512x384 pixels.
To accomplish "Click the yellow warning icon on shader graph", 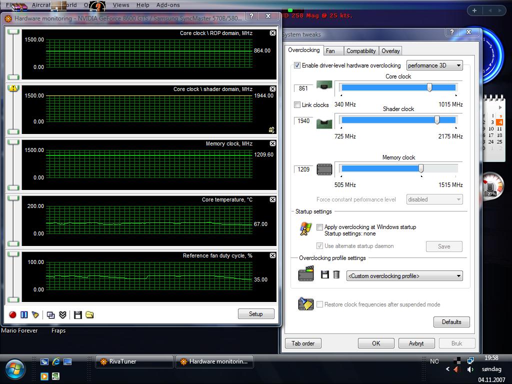I will coord(13,88).
